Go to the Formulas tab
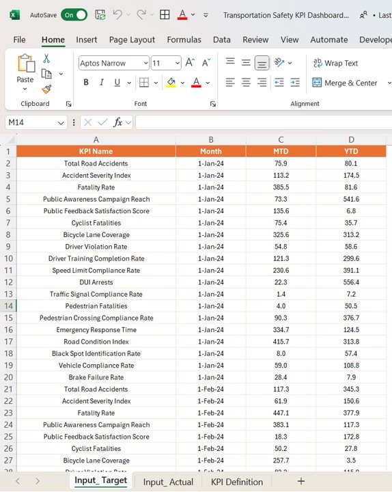 (184, 40)
